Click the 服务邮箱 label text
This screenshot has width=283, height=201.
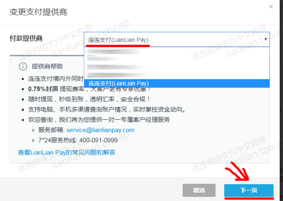(x=51, y=130)
